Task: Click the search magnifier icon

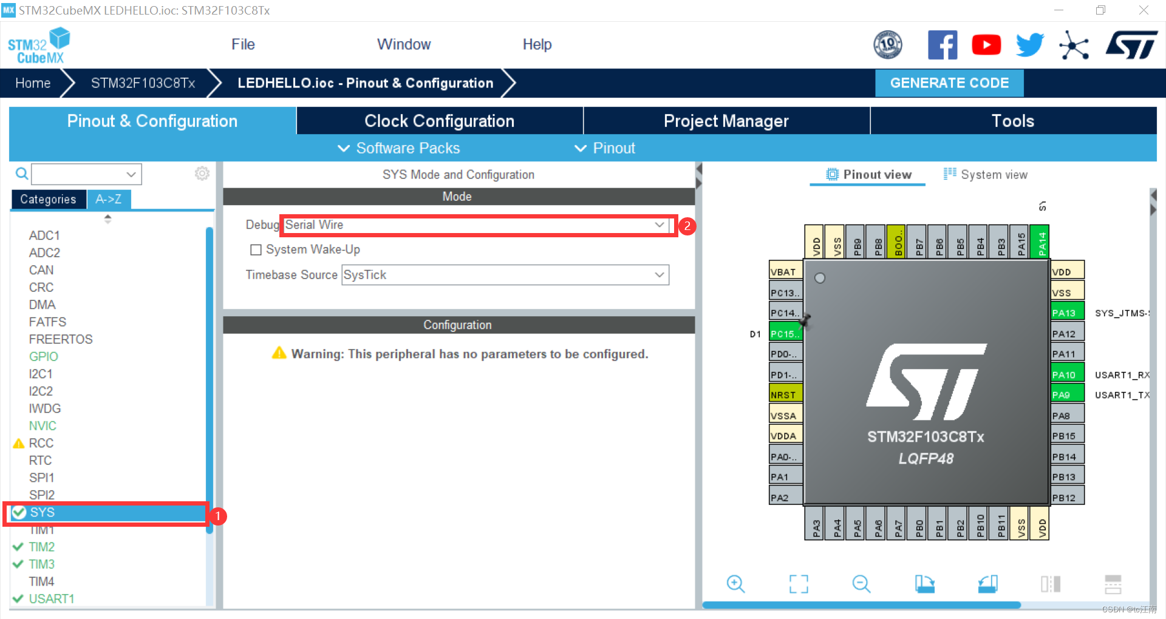Action: click(22, 174)
